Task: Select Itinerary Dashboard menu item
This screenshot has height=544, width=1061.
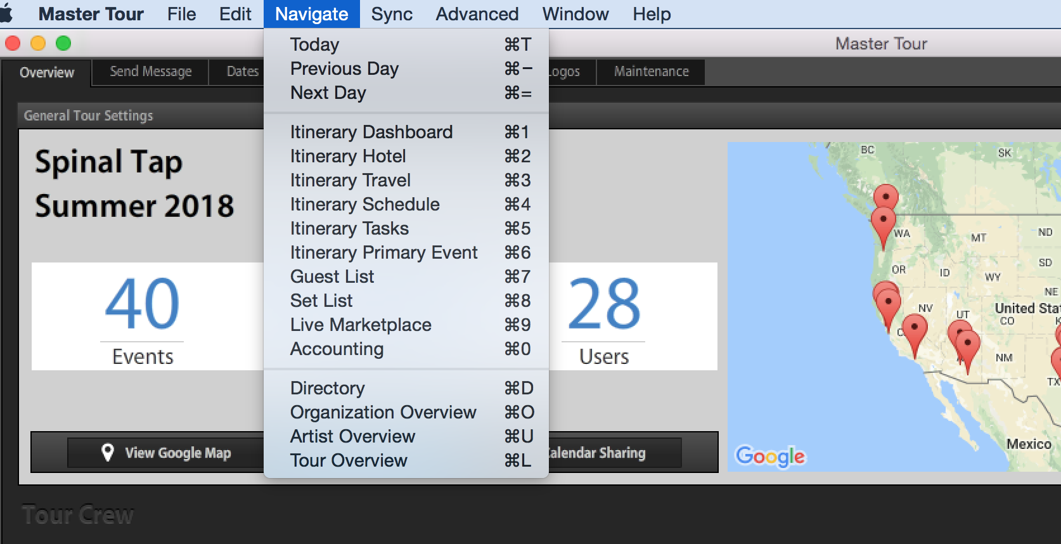Action: pos(406,132)
